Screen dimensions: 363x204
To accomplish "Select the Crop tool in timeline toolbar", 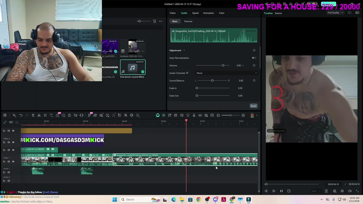I will (x=45, y=115).
